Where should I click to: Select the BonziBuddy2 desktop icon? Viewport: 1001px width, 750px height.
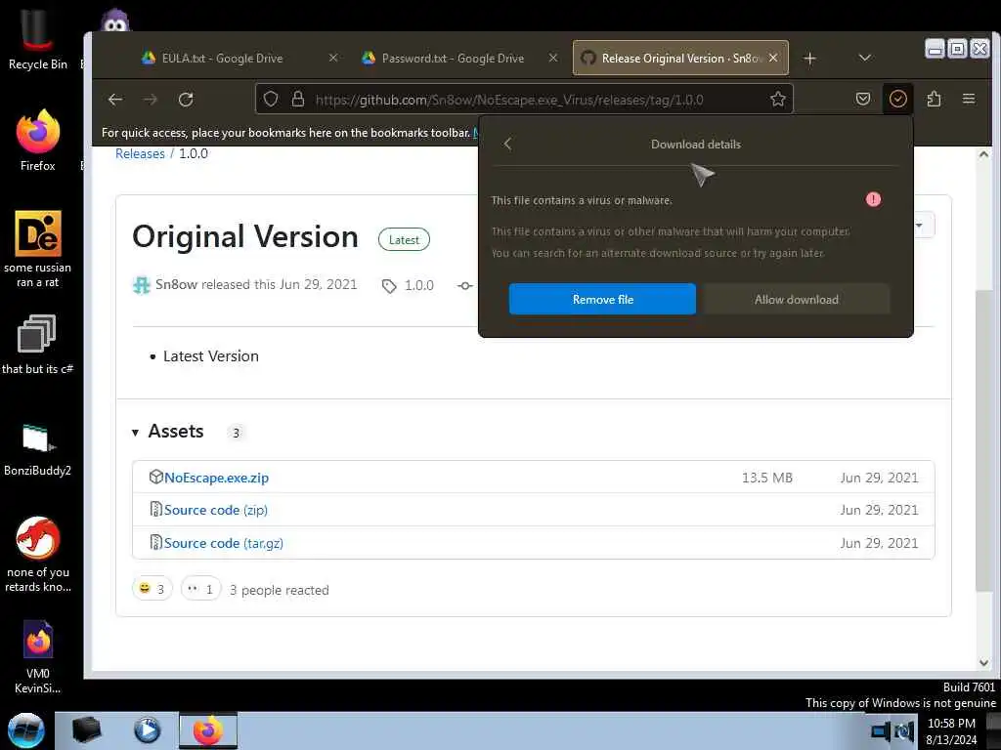[37, 449]
